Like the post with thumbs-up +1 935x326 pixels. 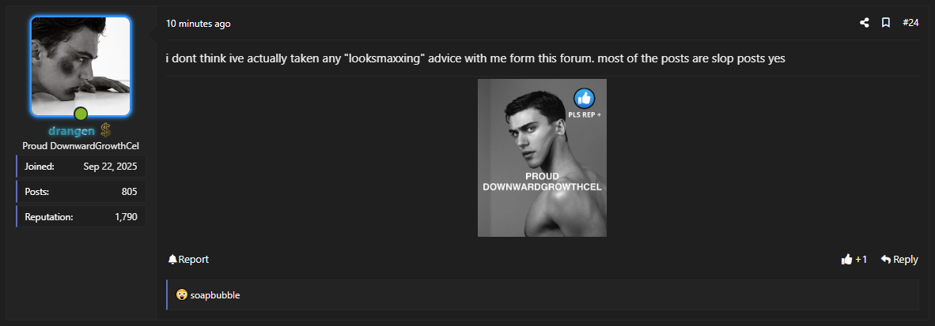[x=854, y=259]
